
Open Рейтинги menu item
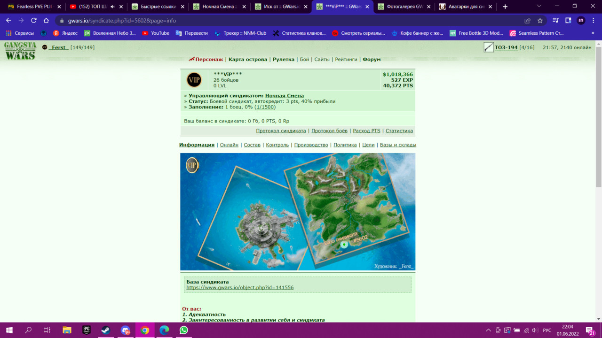(x=346, y=59)
